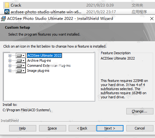155x138 pixels.
Task: Select the Command Extension Plug-ins label
Action: click(x=49, y=66)
